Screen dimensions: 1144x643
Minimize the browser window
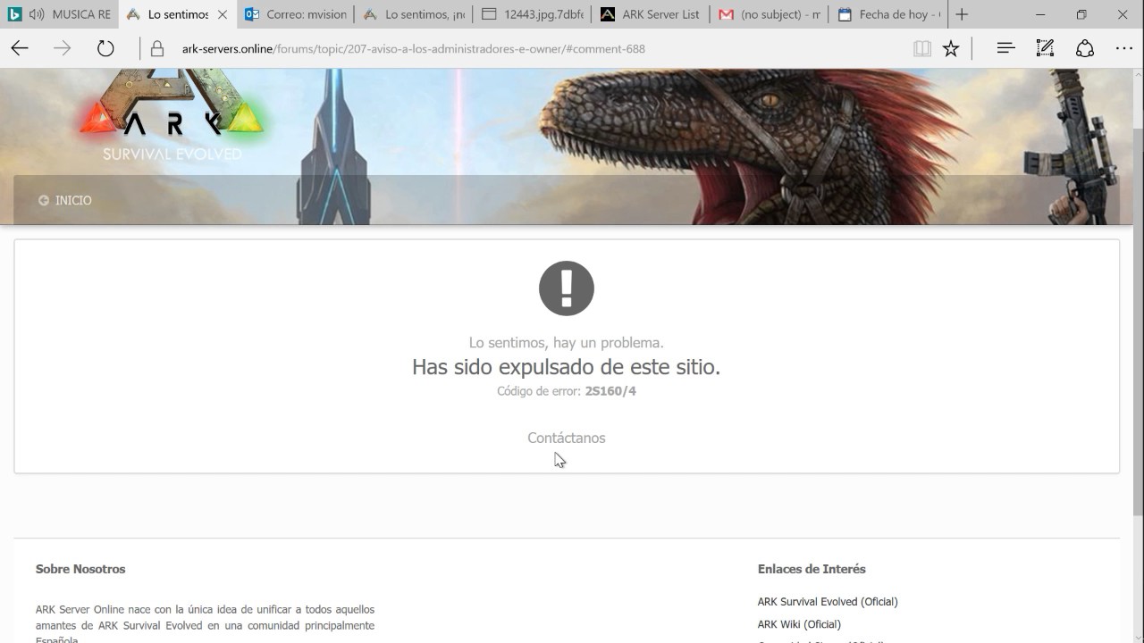click(1042, 14)
